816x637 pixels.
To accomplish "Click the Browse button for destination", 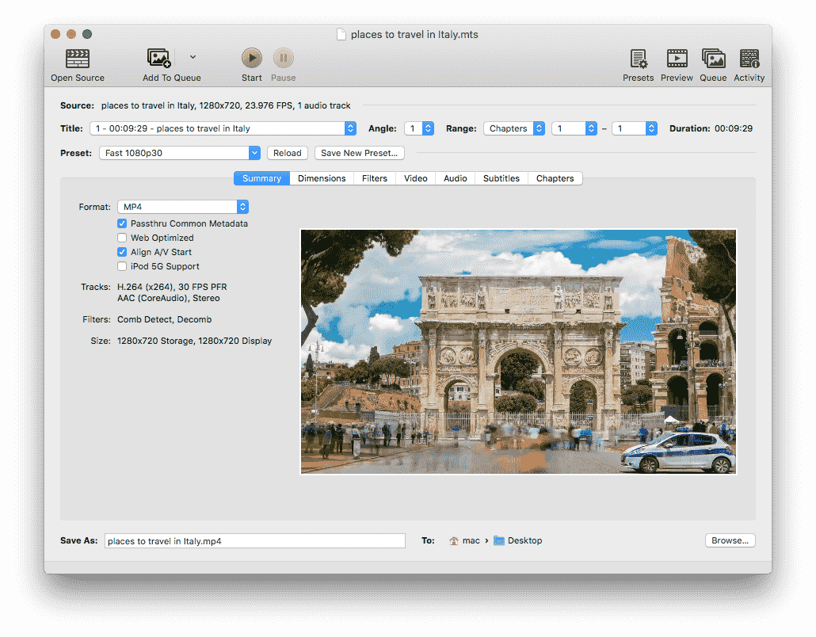I will point(730,540).
